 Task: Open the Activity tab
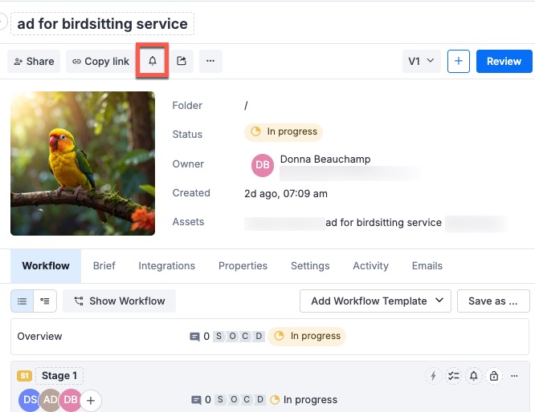(370, 265)
